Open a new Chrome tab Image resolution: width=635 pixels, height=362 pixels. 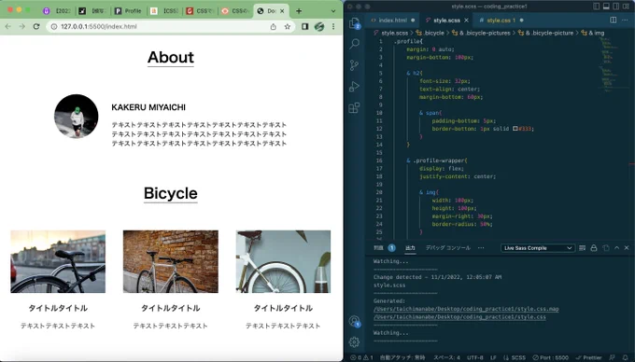click(299, 11)
